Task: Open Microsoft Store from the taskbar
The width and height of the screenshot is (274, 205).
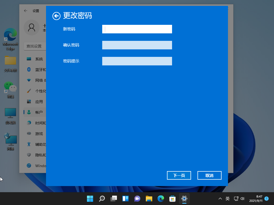Action: click(x=173, y=199)
